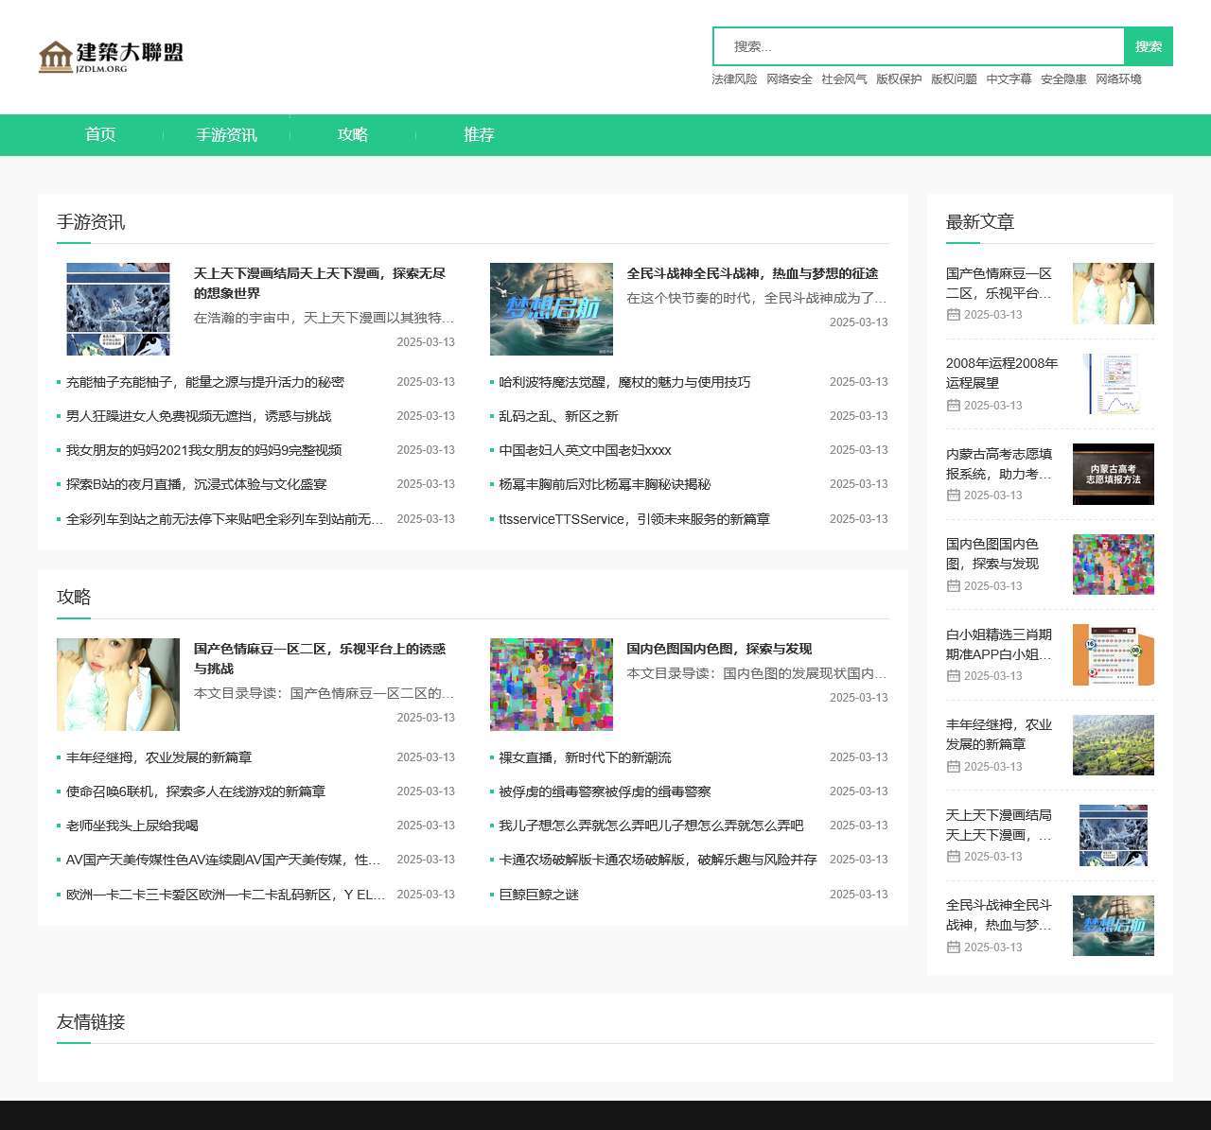Open the 2008年运程 chart thumbnail in sidebar
Viewport: 1211px width, 1130px height.
tap(1113, 384)
